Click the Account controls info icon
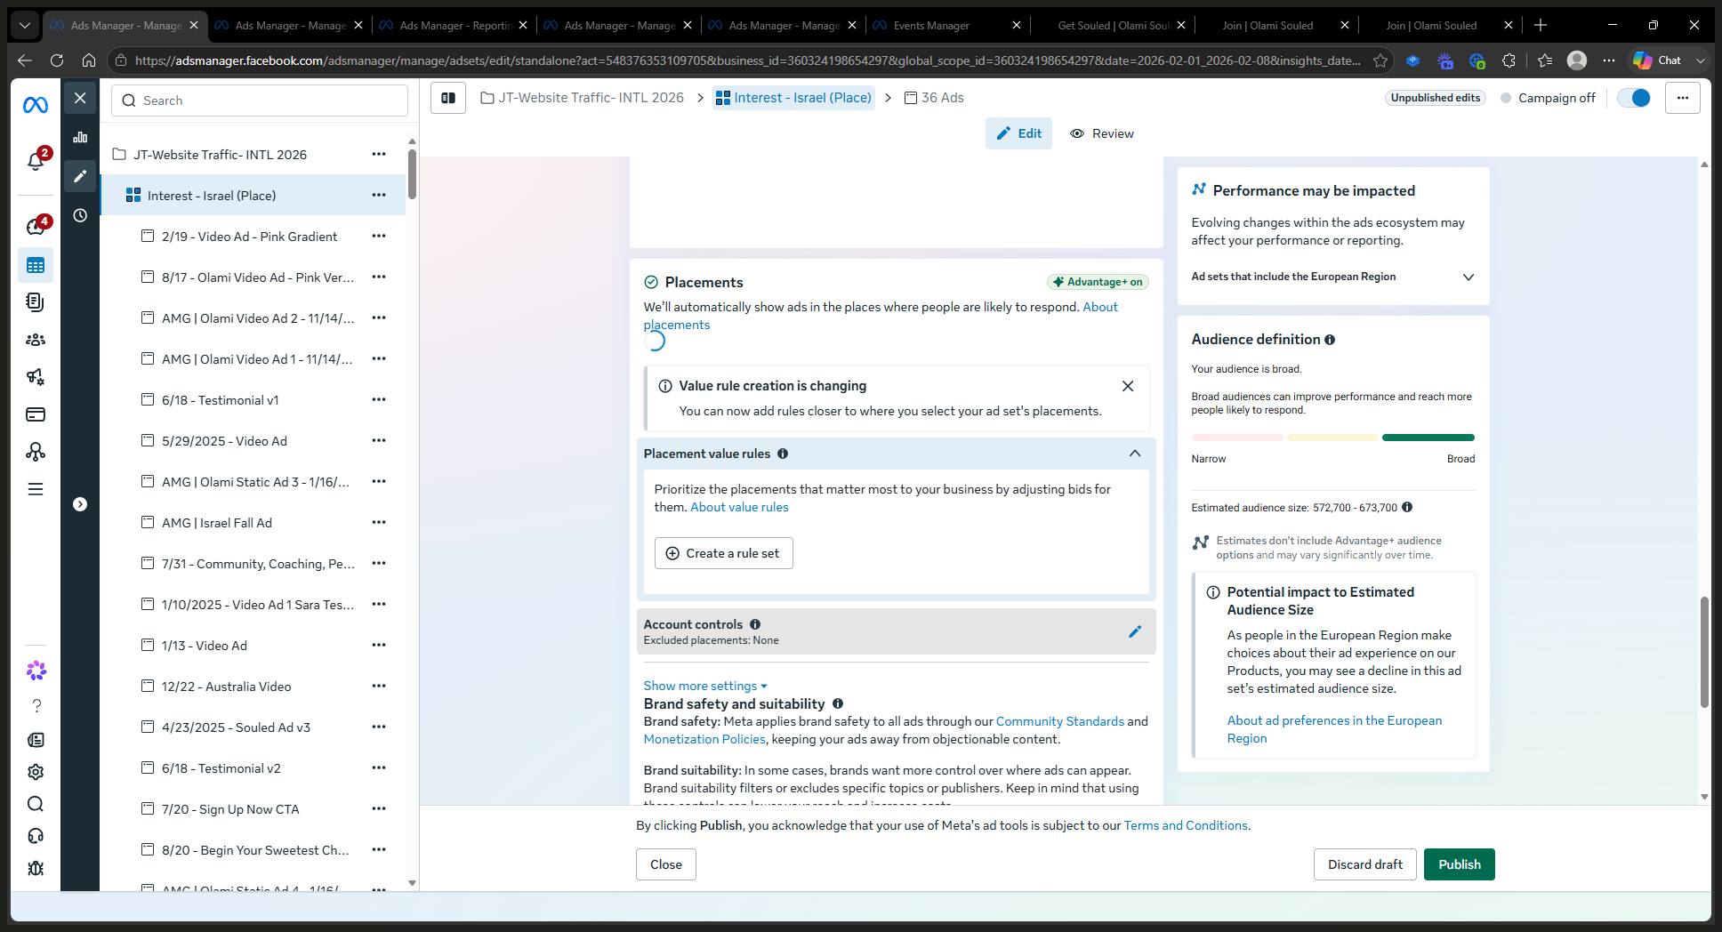 click(x=755, y=624)
